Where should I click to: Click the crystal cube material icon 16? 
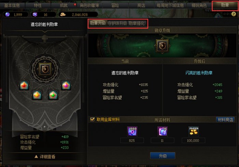click(163, 131)
